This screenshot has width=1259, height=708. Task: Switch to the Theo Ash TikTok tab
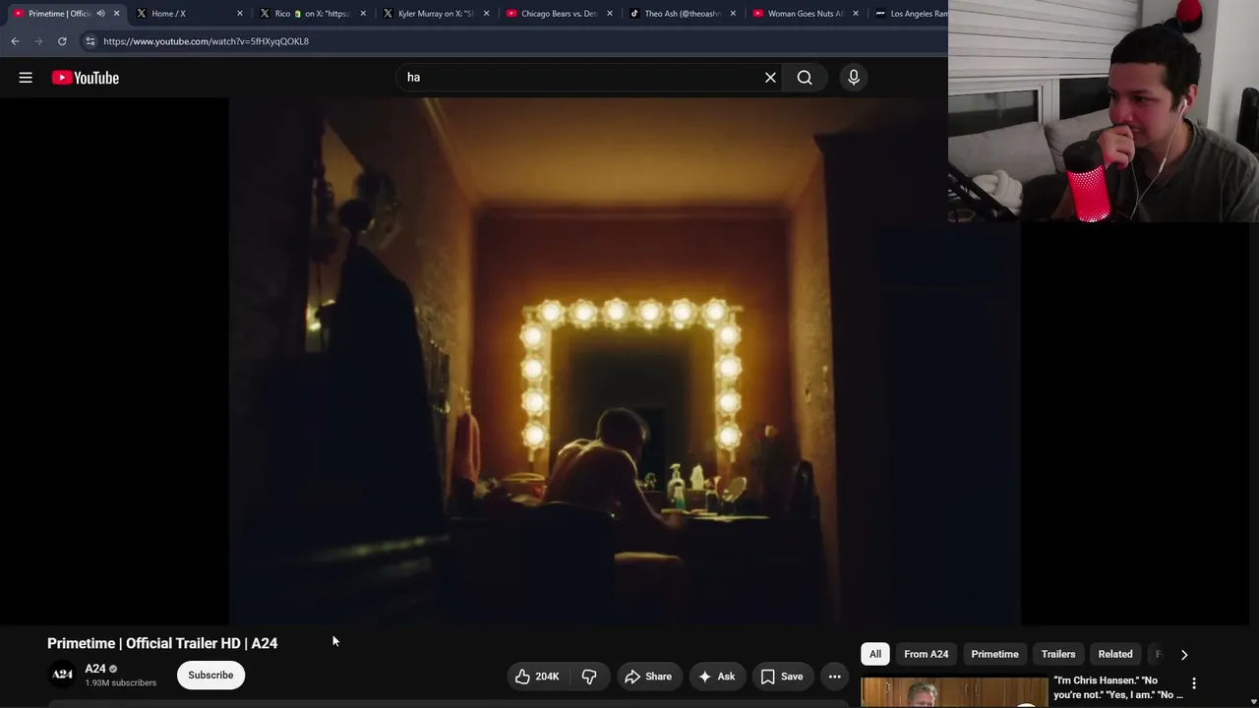682,14
